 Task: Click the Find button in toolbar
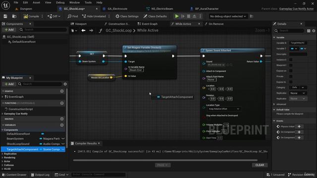(x=73, y=16)
